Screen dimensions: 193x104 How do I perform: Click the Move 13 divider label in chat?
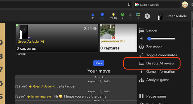click(99, 100)
